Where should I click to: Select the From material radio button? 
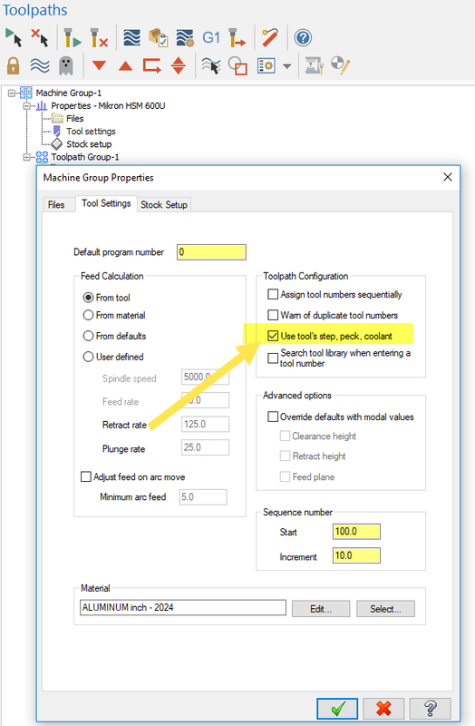click(x=88, y=315)
